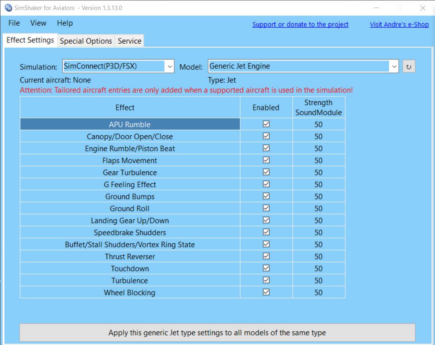
Task: Toggle G Feeling Effect checkbox
Action: click(266, 184)
